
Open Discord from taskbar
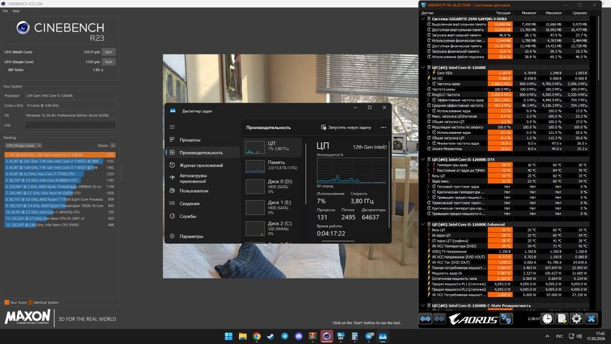[x=299, y=336]
